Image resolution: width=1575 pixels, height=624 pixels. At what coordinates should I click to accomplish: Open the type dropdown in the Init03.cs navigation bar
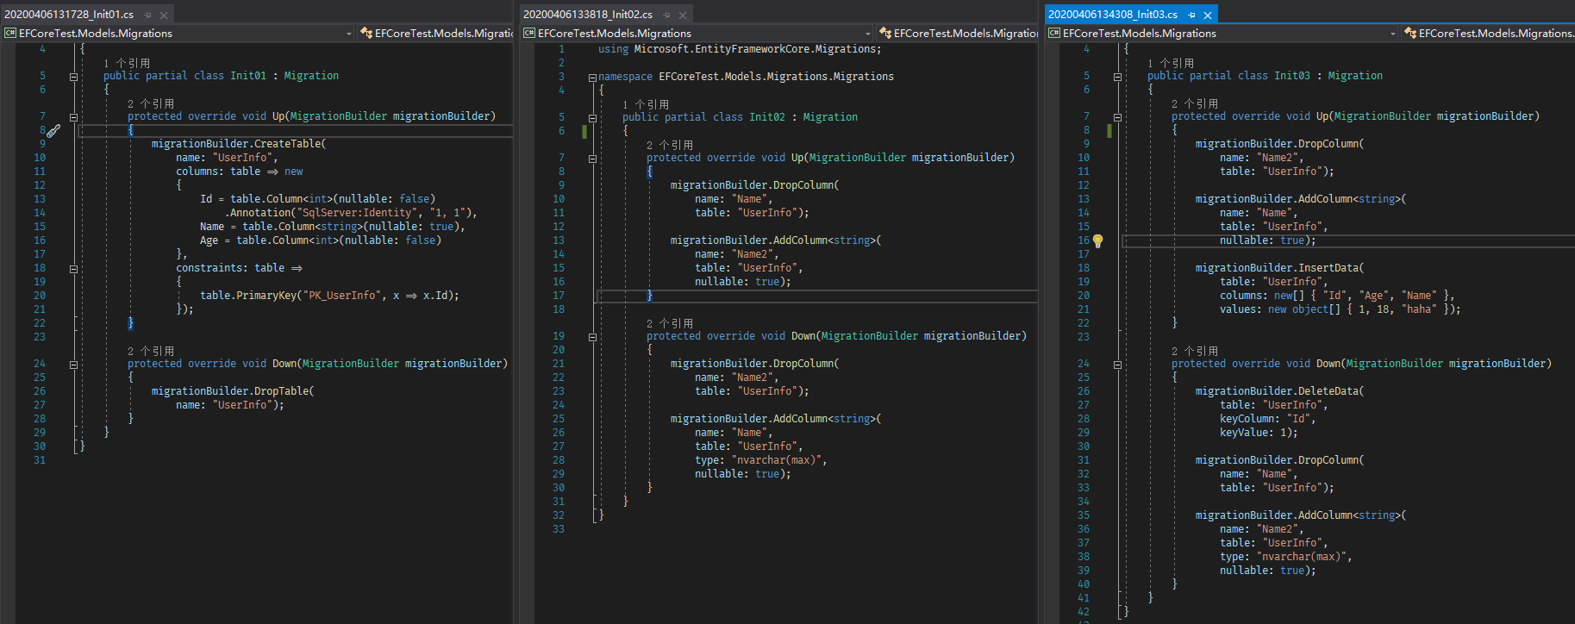pyautogui.click(x=1489, y=33)
